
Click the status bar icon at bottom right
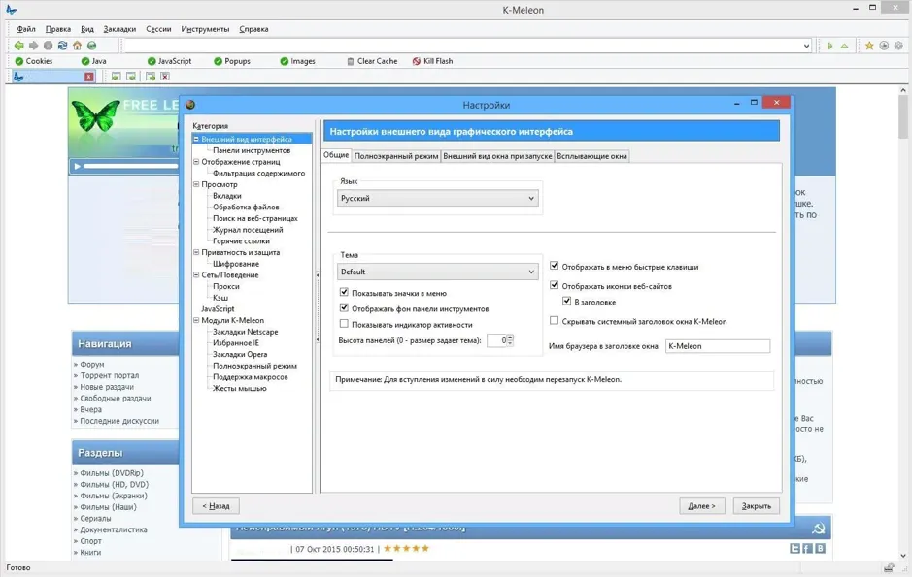[889, 567]
